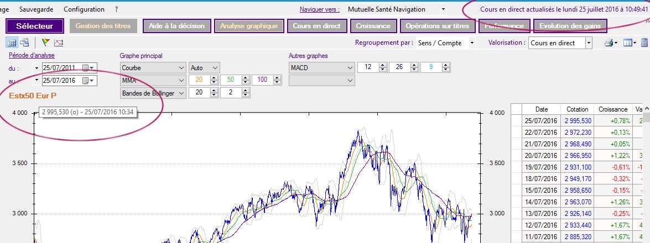Increase the MACD value 12 stepper
This screenshot has width=650, height=243.
click(383, 65)
